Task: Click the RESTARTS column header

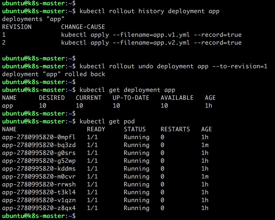Action: (175, 129)
